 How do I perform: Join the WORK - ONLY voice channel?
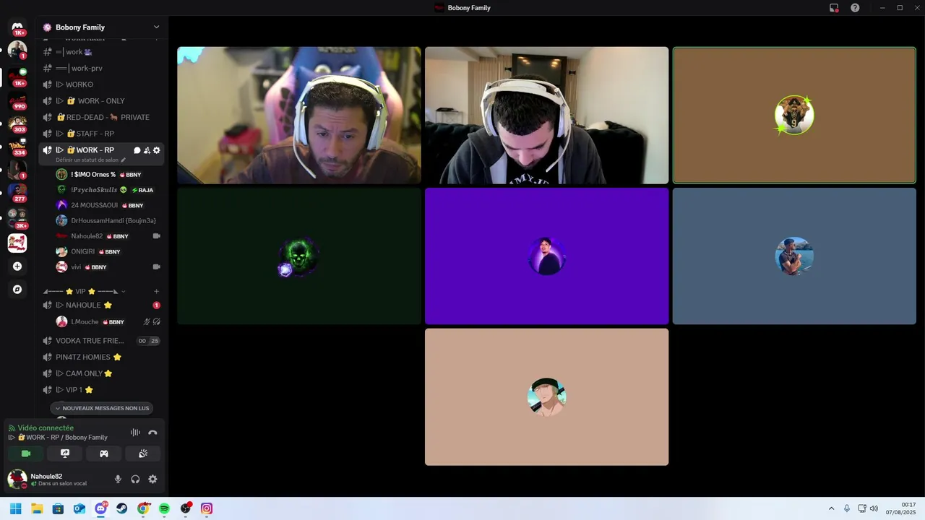click(x=102, y=101)
